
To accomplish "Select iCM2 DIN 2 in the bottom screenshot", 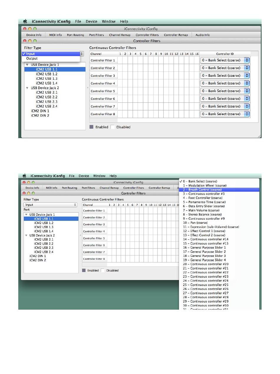I will 38,260.
